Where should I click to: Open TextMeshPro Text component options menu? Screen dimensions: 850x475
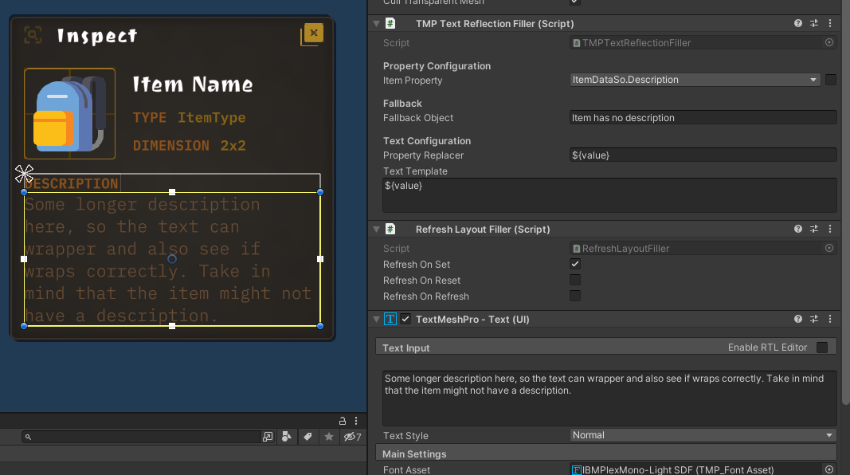click(x=830, y=319)
